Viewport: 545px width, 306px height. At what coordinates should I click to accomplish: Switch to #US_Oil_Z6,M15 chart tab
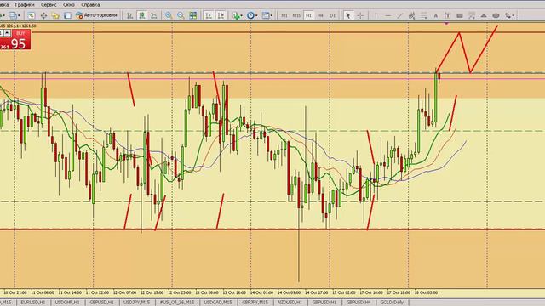point(176,303)
